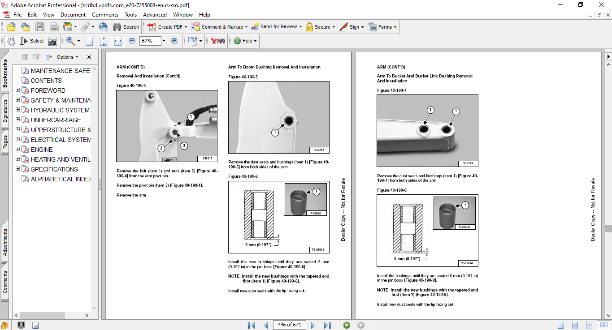Click the new bookmark icon in panel
The width and height of the screenshot is (612, 330).
(x=37, y=57)
